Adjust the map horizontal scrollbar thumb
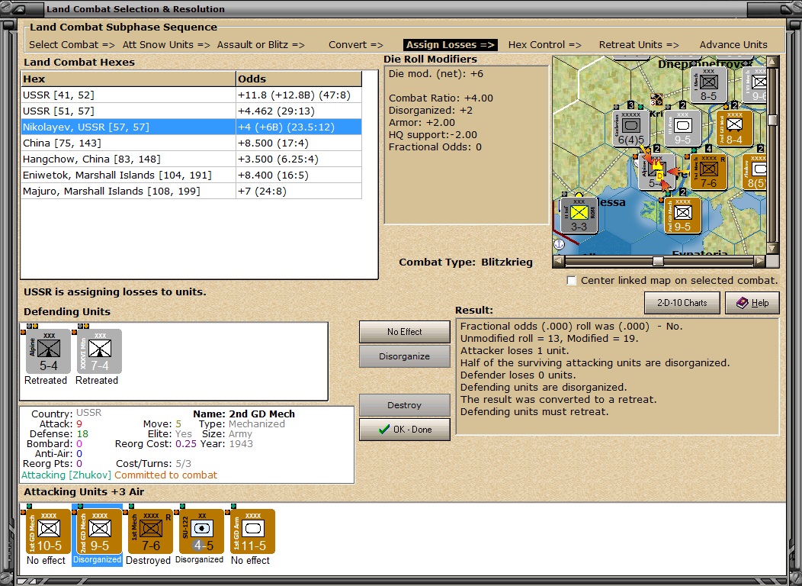 (658, 262)
